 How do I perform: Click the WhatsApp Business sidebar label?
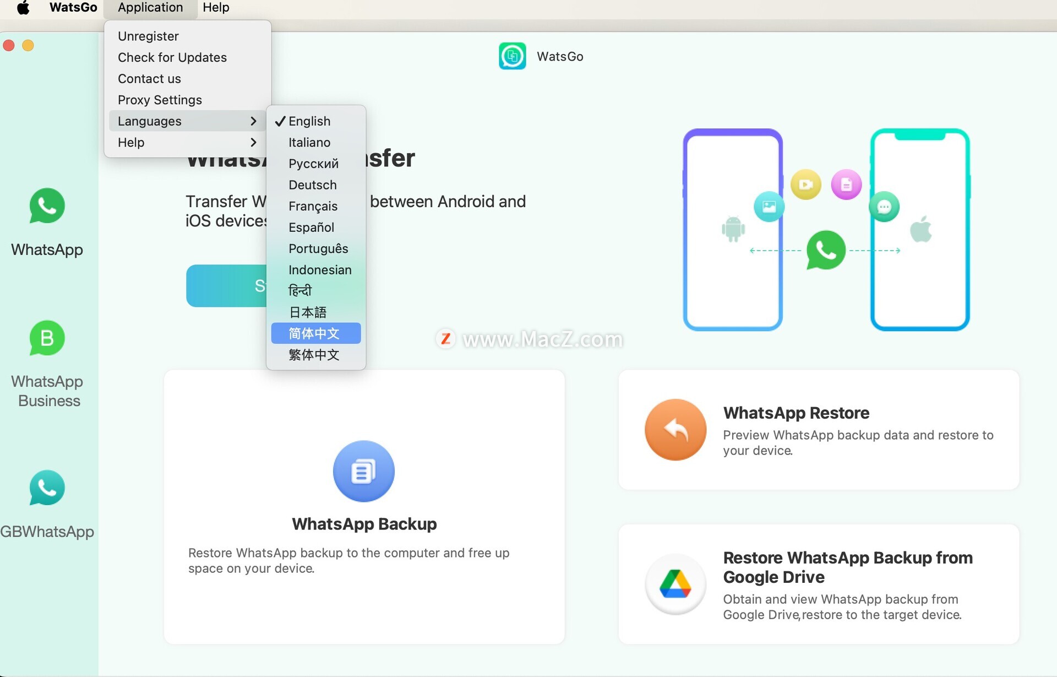pos(47,391)
